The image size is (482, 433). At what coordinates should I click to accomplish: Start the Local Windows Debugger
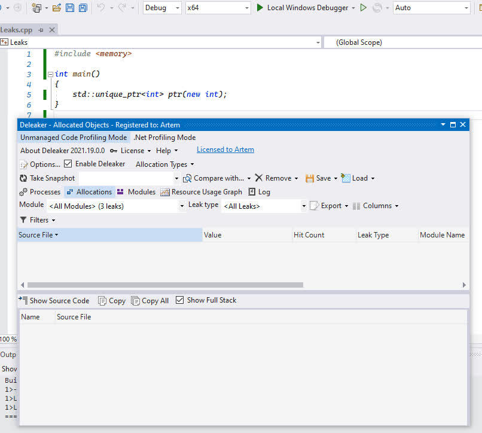point(303,8)
